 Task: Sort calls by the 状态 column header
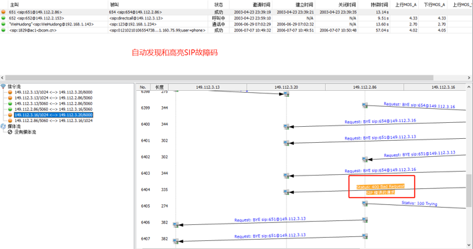tap(218, 5)
